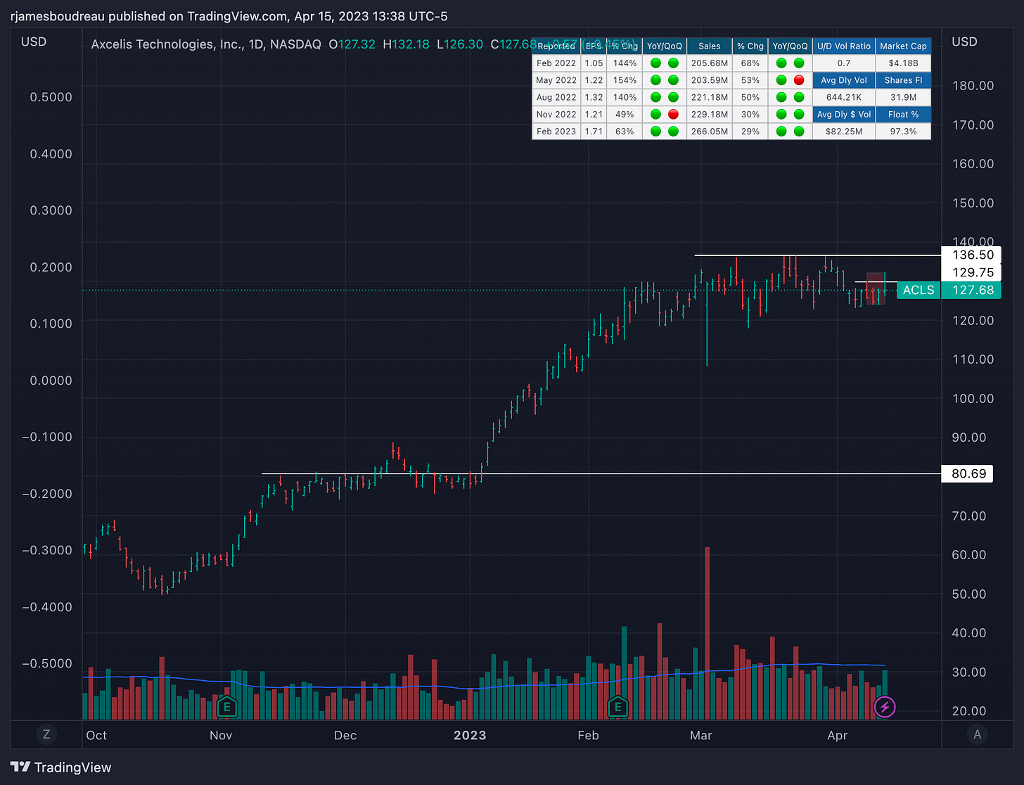This screenshot has height=785, width=1024.
Task: Click the tallest red volume bar in March
Action: (707, 633)
